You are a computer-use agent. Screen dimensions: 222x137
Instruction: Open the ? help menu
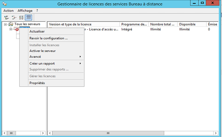coord(37,11)
